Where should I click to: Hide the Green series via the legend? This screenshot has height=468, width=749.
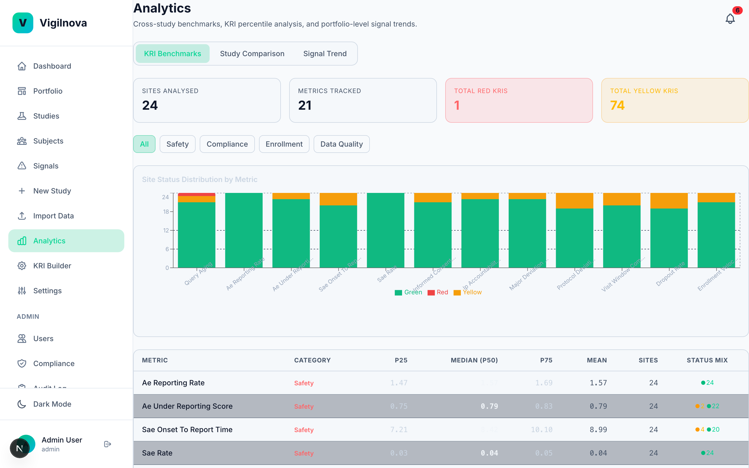(408, 292)
